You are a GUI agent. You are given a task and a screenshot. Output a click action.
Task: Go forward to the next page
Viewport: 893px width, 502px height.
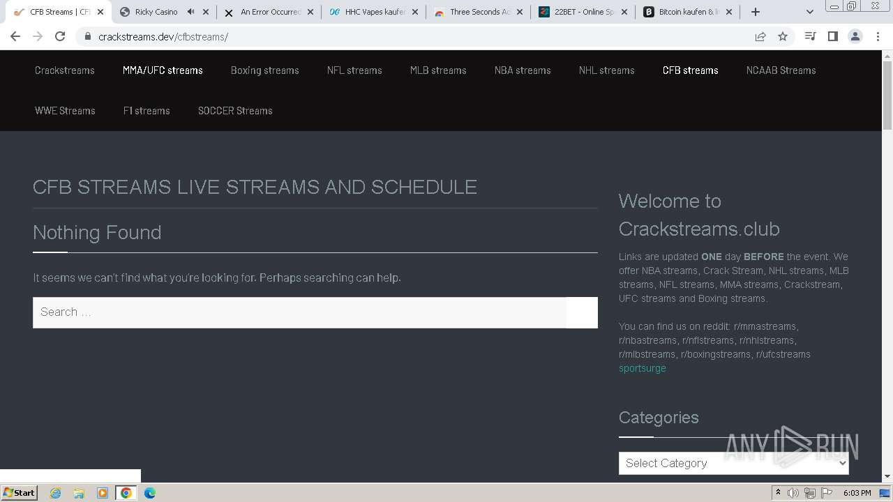[x=38, y=36]
